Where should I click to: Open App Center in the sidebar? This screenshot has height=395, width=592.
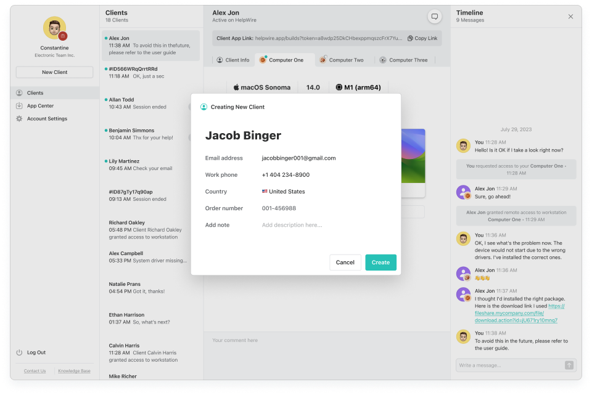pos(55,105)
